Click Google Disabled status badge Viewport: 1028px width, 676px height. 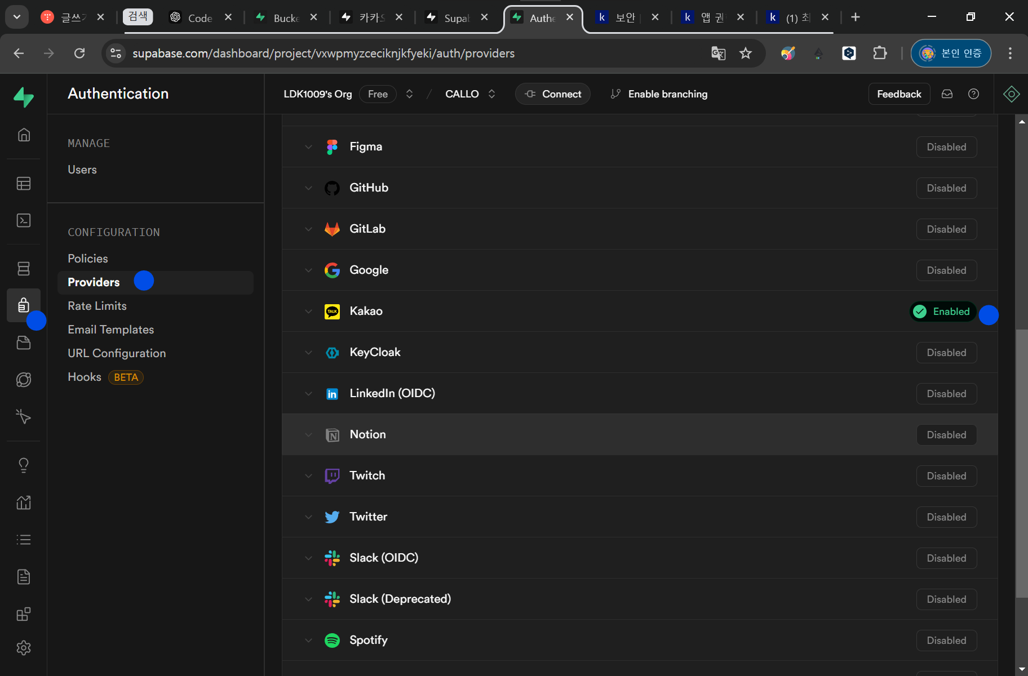pyautogui.click(x=946, y=270)
